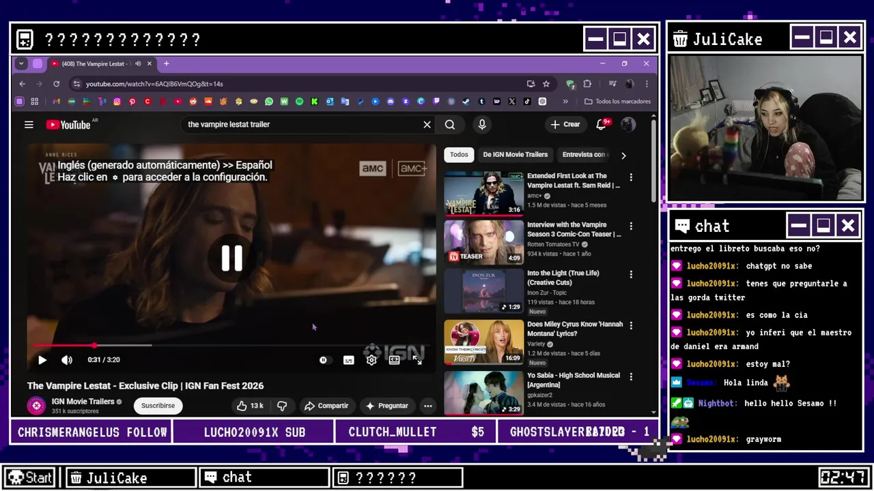This screenshot has height=491, width=874.
Task: Click the YouTube page scrollbar
Action: (653, 161)
